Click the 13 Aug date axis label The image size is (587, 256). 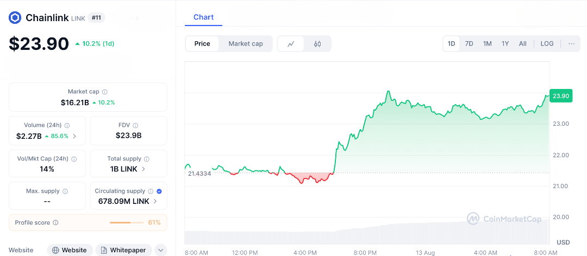(426, 253)
